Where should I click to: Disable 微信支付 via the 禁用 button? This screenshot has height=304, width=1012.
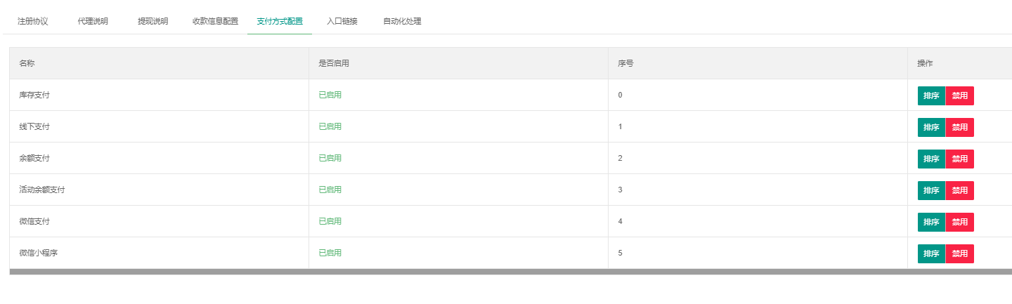(960, 222)
